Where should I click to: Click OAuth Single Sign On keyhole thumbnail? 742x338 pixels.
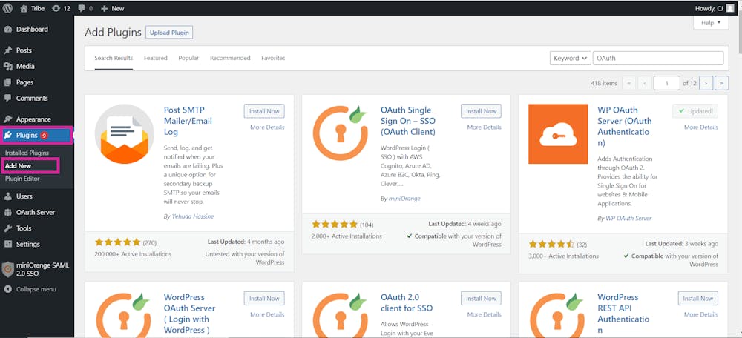pyautogui.click(x=341, y=133)
